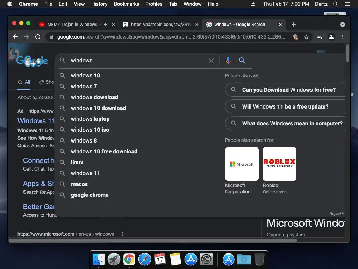Open Finder from the dock
Viewport: 358px width, 269px height.
coord(99,259)
